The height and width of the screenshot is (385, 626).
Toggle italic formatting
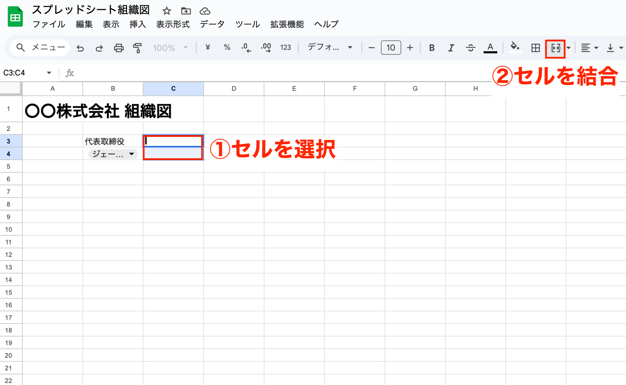click(x=451, y=48)
